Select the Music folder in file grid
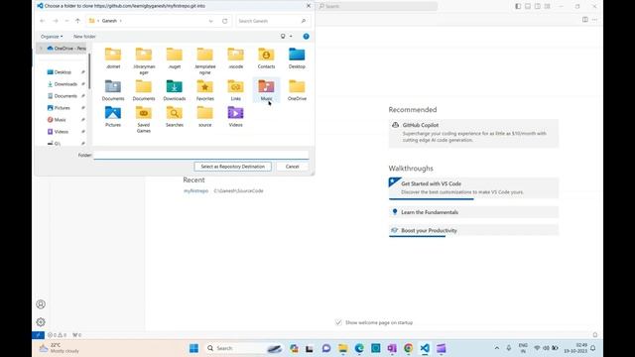 [x=266, y=90]
